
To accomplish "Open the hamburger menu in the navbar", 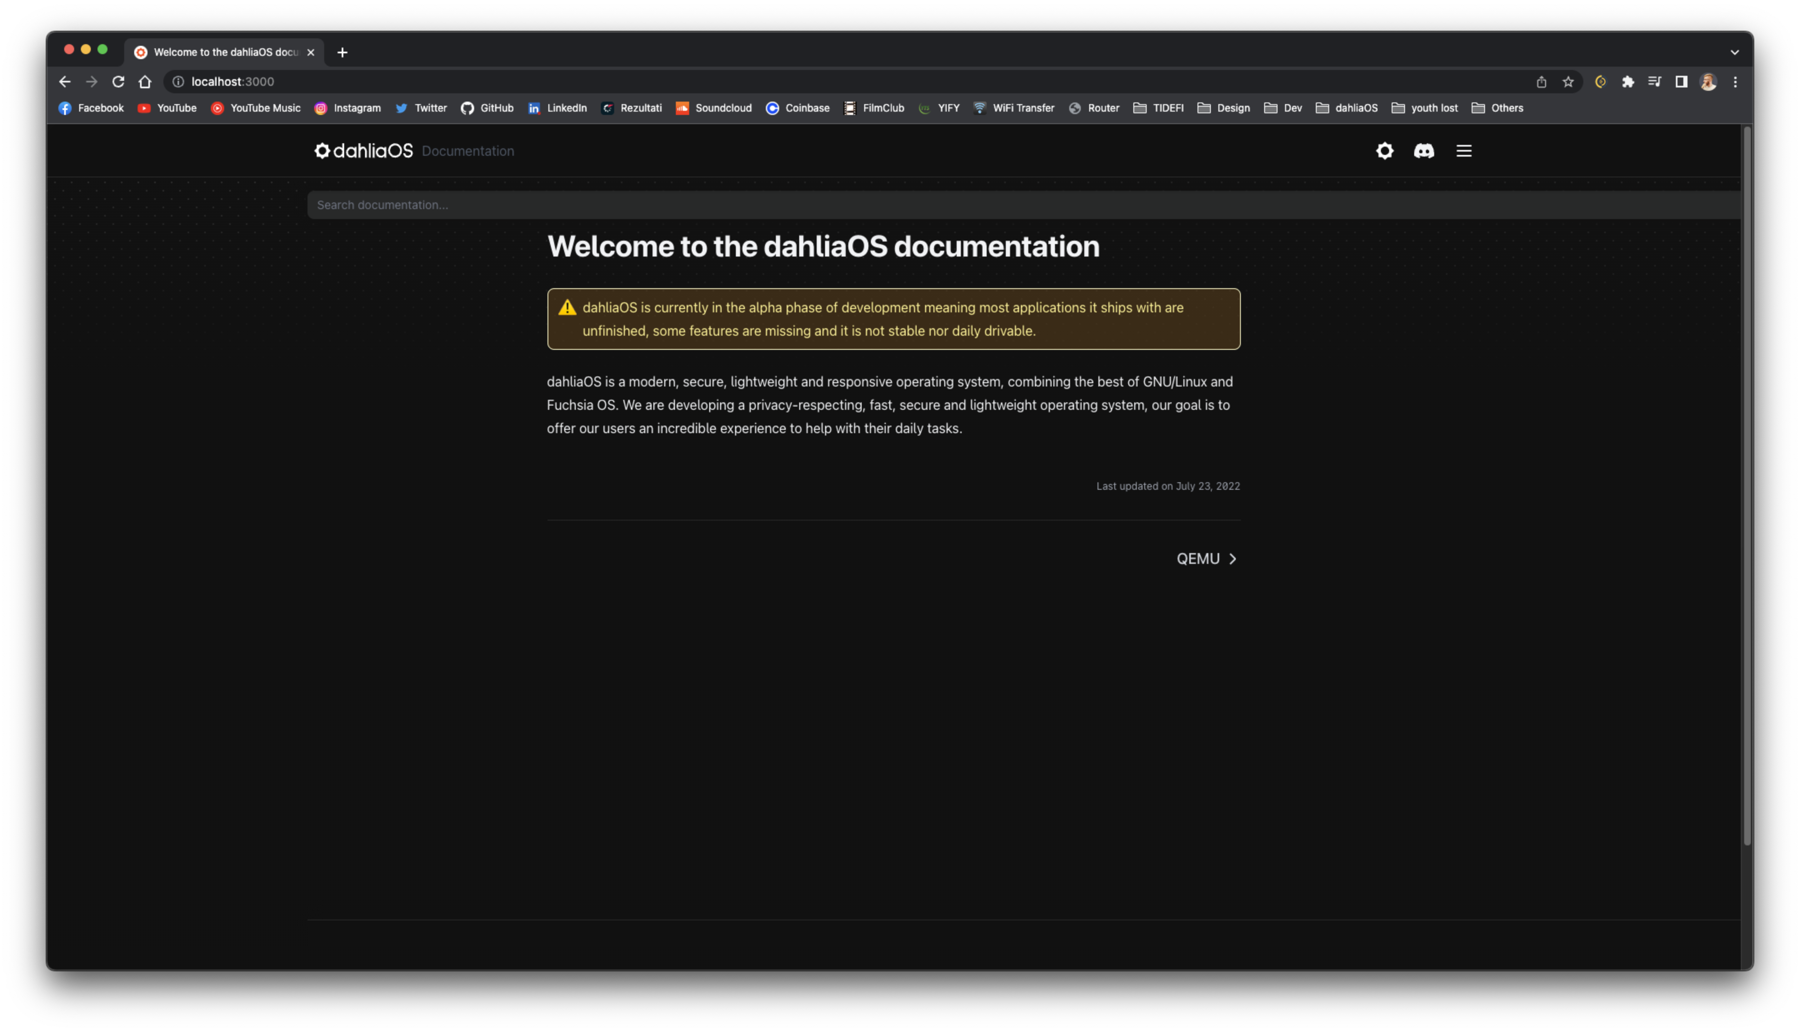I will [x=1463, y=151].
